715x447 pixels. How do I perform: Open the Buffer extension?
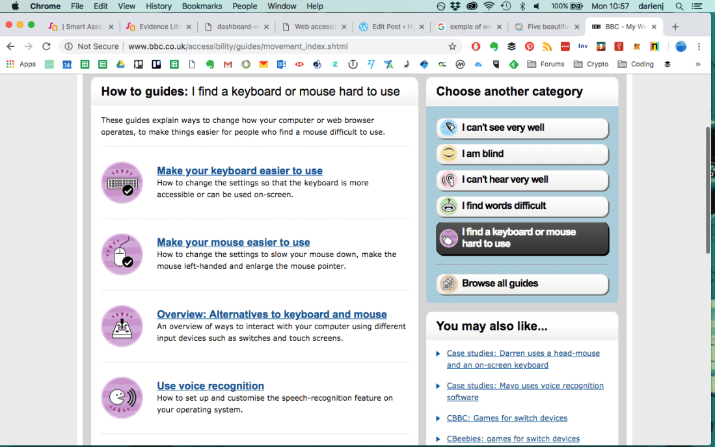point(511,47)
